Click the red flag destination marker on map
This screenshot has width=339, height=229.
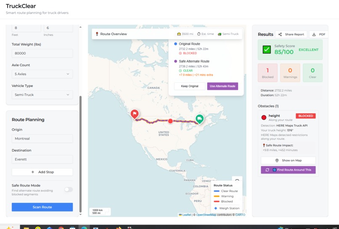(135, 114)
